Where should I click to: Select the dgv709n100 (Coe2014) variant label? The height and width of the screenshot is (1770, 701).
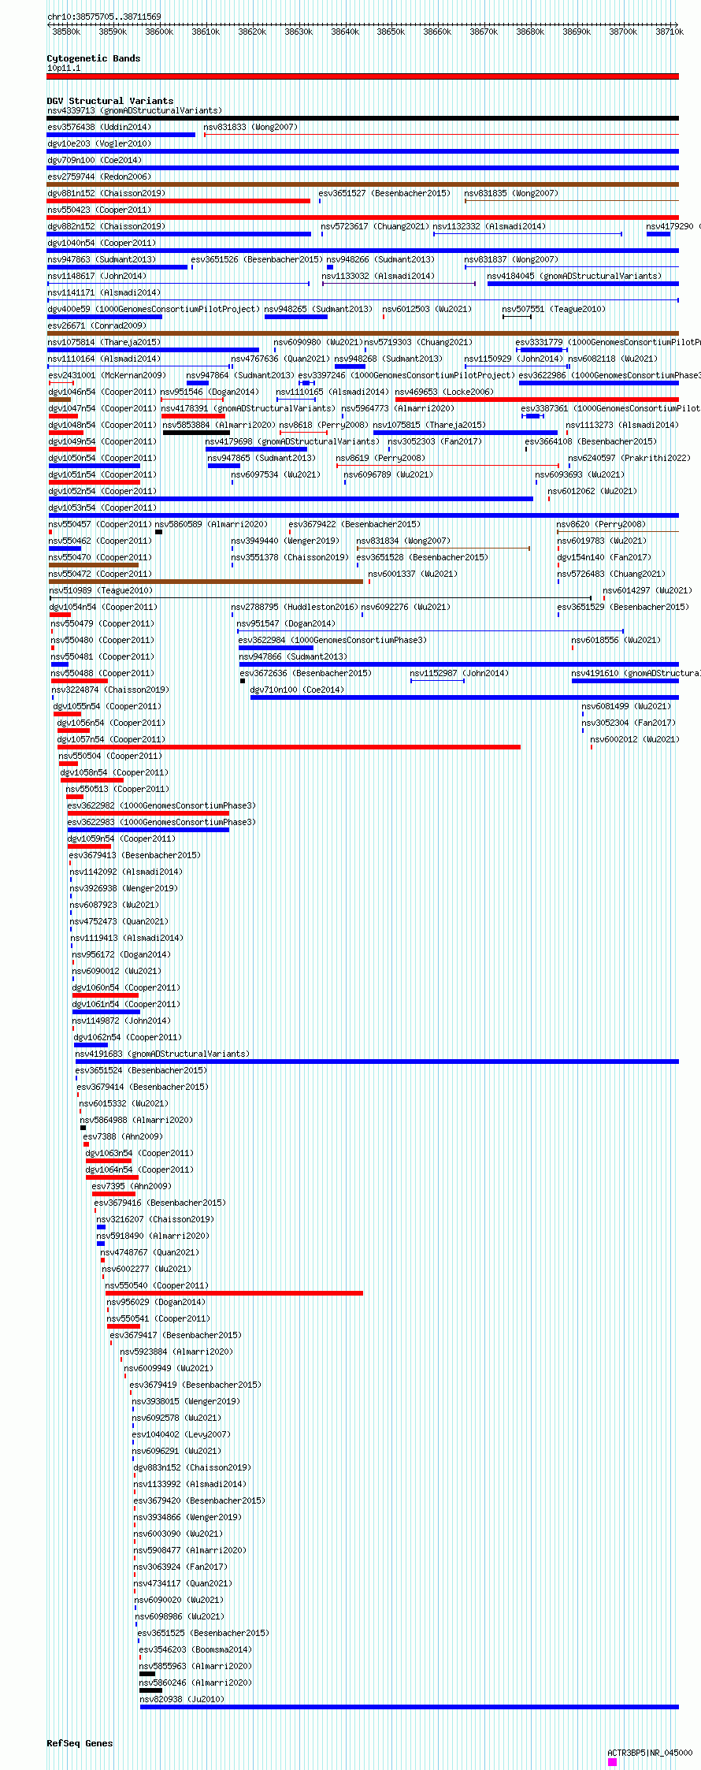pos(95,160)
